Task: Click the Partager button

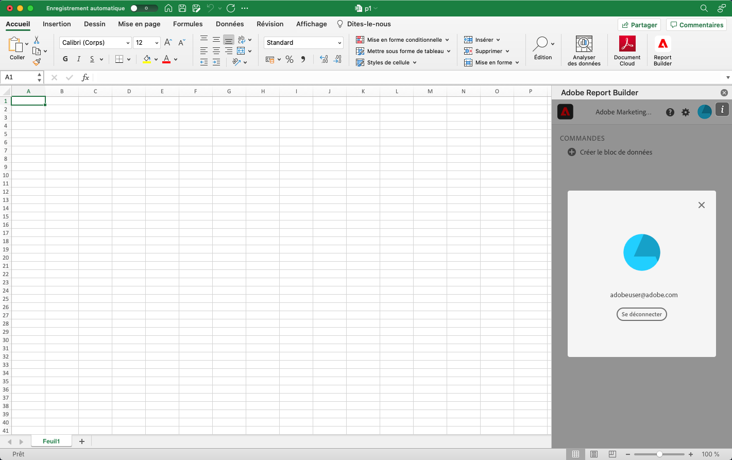Action: coord(640,25)
